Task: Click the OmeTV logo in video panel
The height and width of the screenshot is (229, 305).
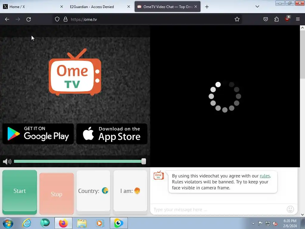Action: point(75,72)
